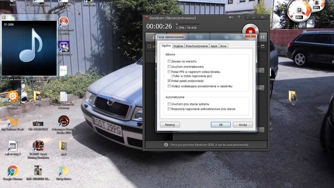Open the SCANIA Truck Driving Simulator icon
The width and height of the screenshot is (334, 188).
(38, 146)
